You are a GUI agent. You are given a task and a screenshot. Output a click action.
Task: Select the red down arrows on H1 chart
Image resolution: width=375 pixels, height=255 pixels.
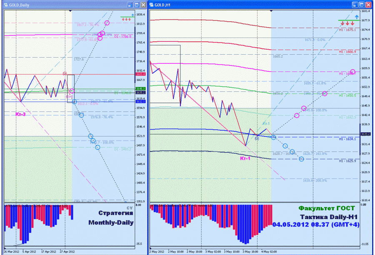point(347,23)
